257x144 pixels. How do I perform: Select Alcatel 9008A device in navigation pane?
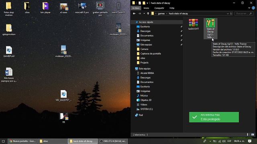[145, 73]
